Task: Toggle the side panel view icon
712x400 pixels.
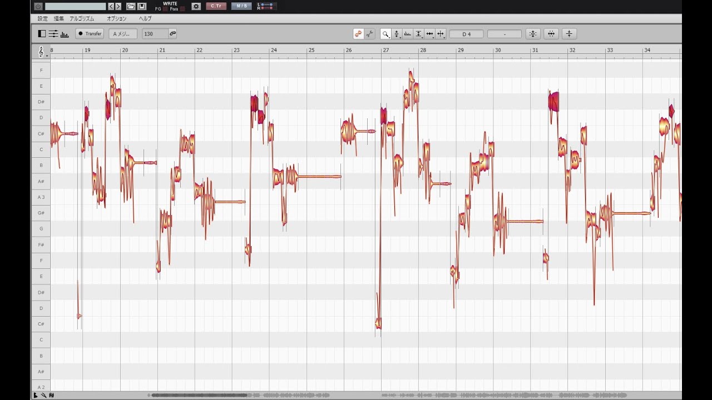Action: click(42, 34)
